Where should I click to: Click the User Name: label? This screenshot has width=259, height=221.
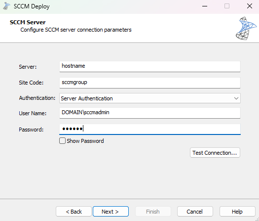(x=33, y=113)
